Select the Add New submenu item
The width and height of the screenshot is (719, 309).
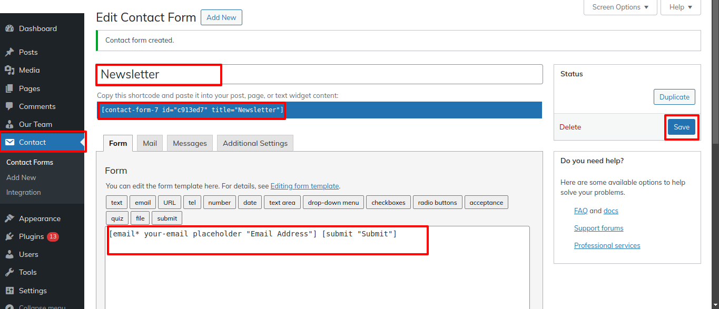[21, 177]
